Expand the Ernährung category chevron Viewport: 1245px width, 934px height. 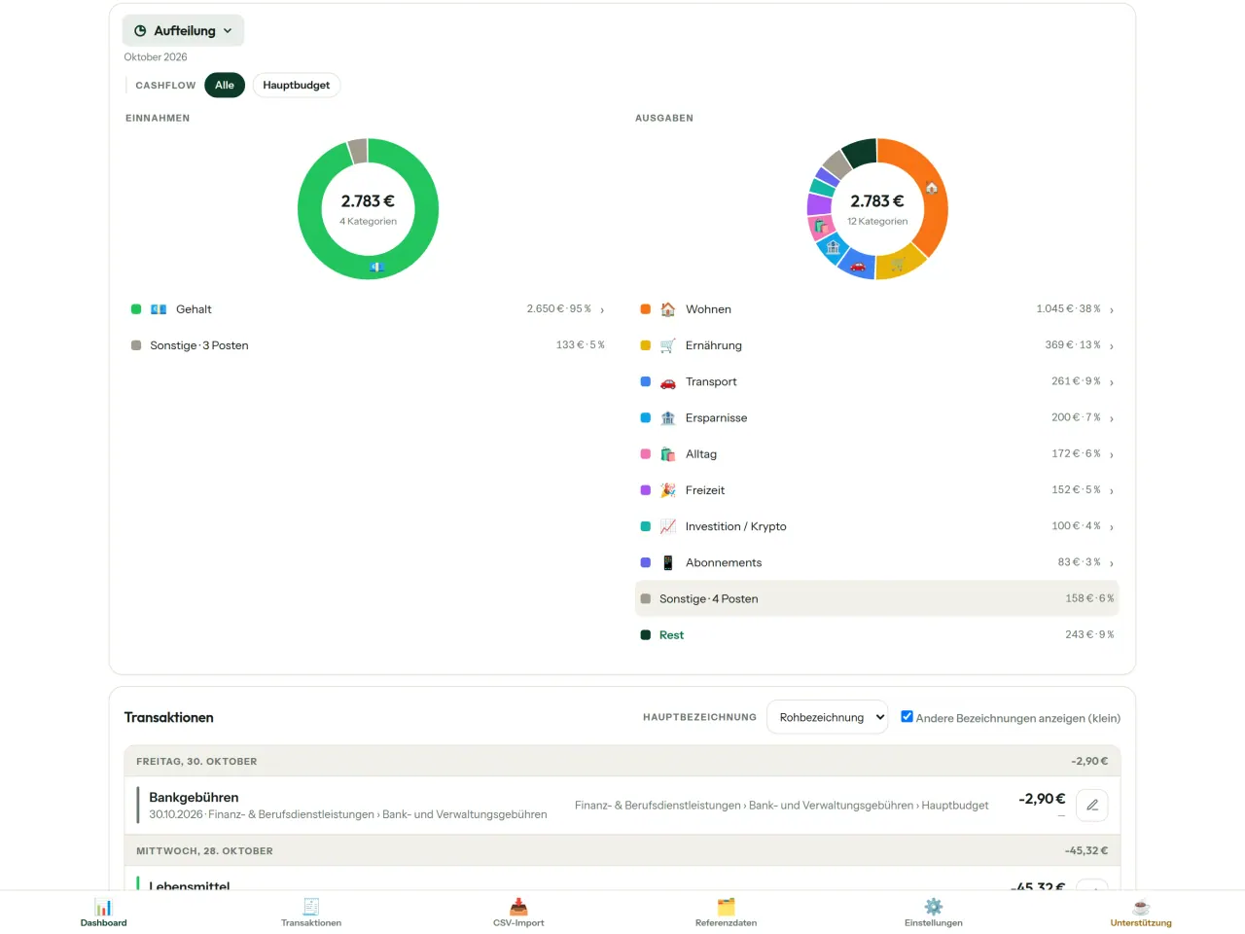point(1112,346)
